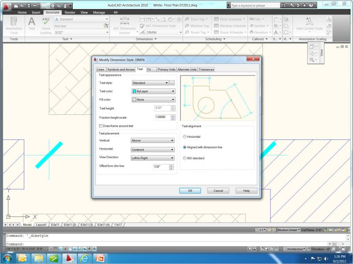Open the Text style dropdown in dialog
This screenshot has width=353, height=264.
(x=150, y=83)
